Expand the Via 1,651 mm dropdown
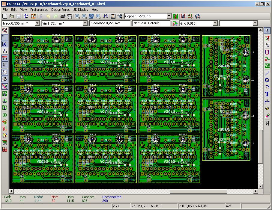Screen dimensions: 272x210 pyautogui.click(x=85, y=23)
